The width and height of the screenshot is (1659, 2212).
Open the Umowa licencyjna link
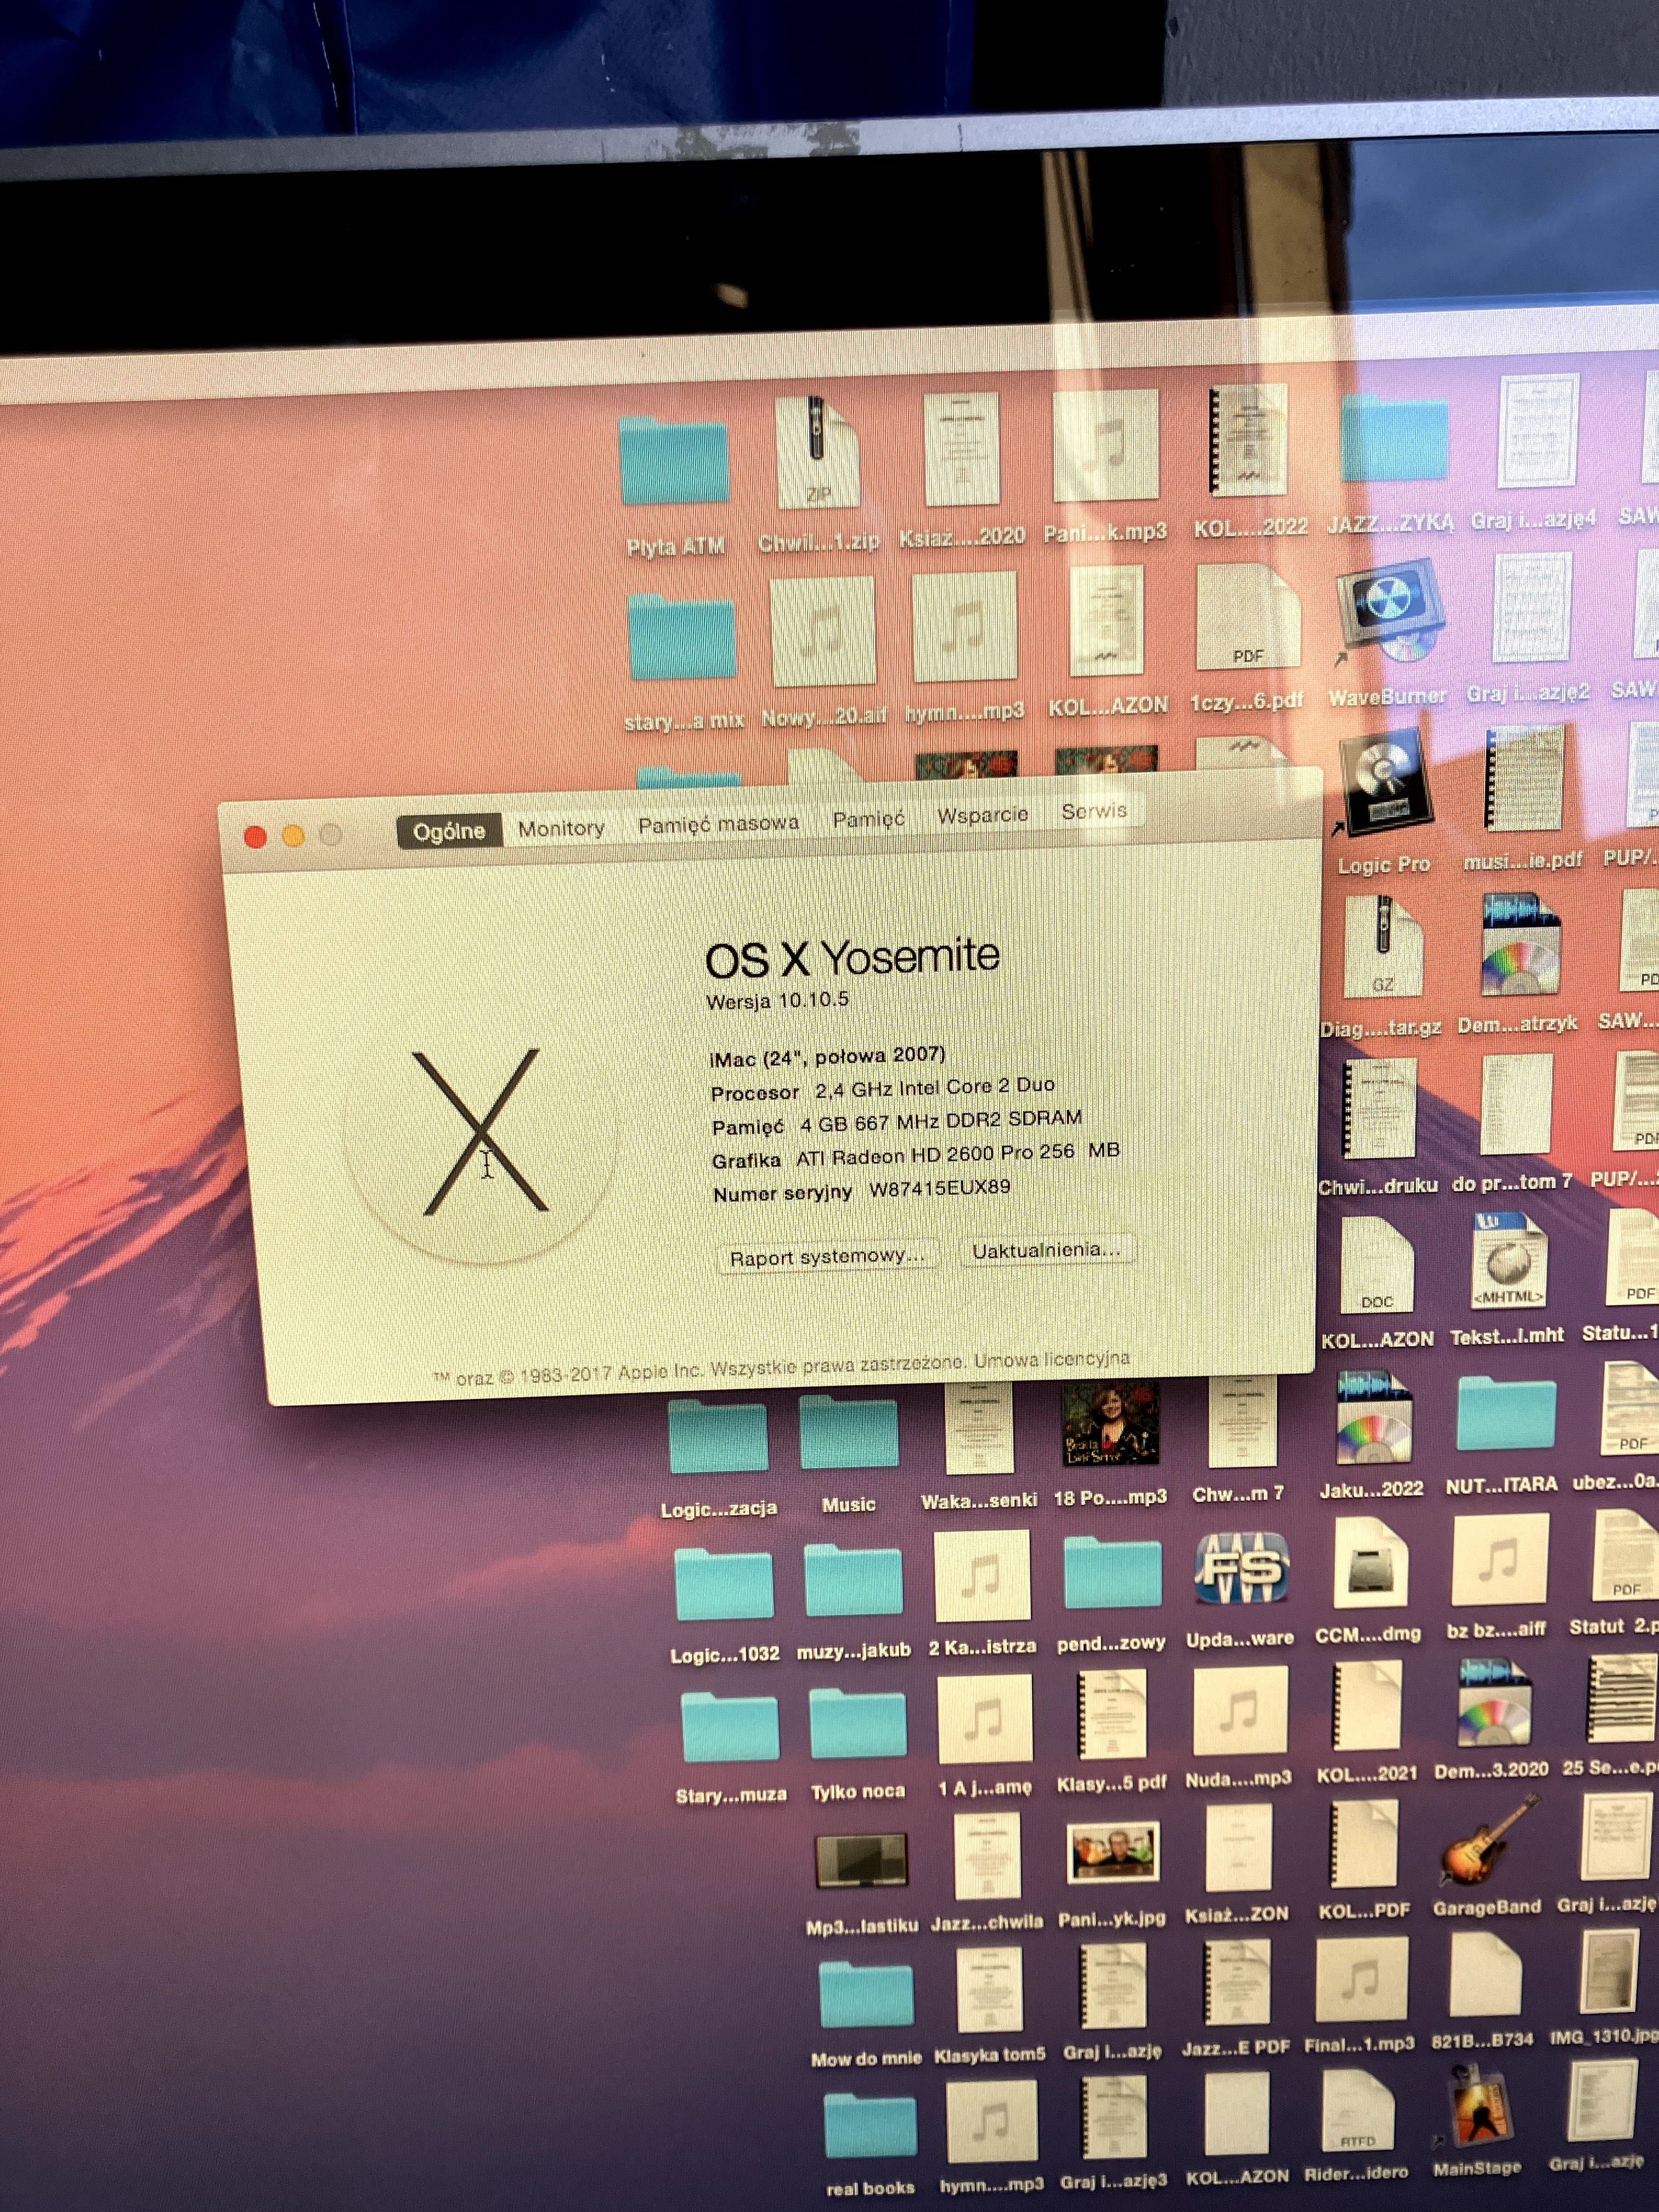(x=1052, y=1359)
